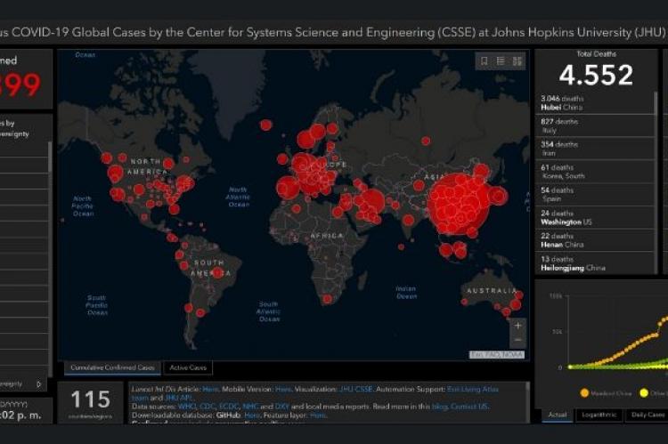Click the Indian Ocean map label

click(406, 292)
